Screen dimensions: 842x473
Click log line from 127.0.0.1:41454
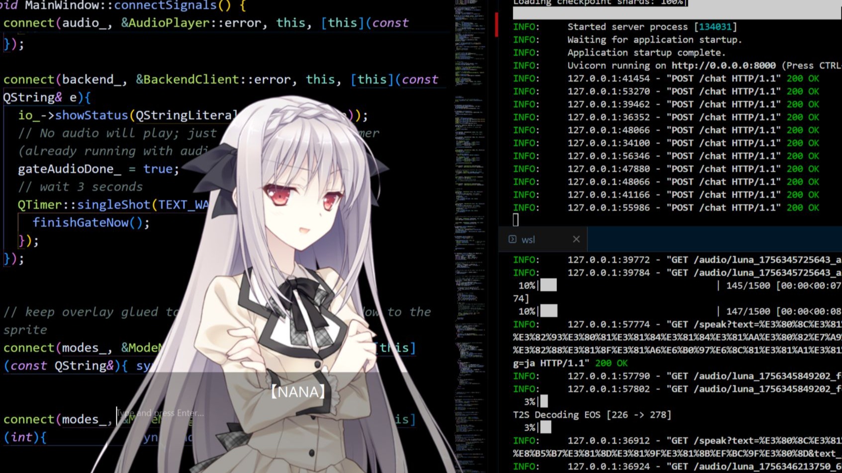coord(666,79)
